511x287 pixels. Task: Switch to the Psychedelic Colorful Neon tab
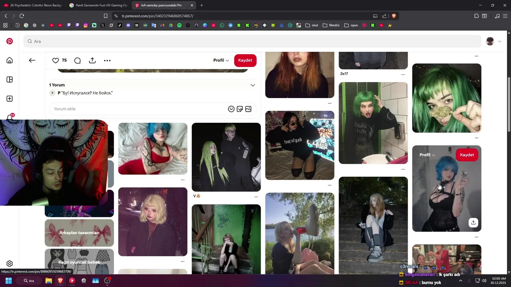click(33, 5)
